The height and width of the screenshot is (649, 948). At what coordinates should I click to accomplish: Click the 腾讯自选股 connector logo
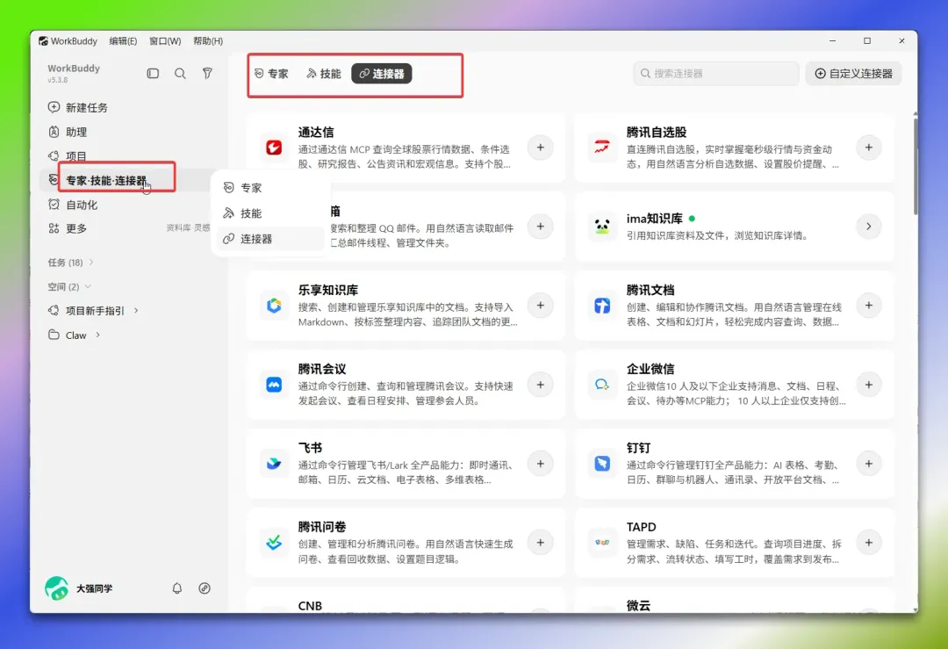[x=602, y=148]
